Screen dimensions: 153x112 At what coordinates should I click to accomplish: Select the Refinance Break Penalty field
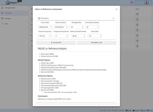[x=76, y=36]
